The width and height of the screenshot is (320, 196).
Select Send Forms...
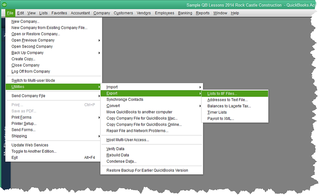[x=54, y=130]
